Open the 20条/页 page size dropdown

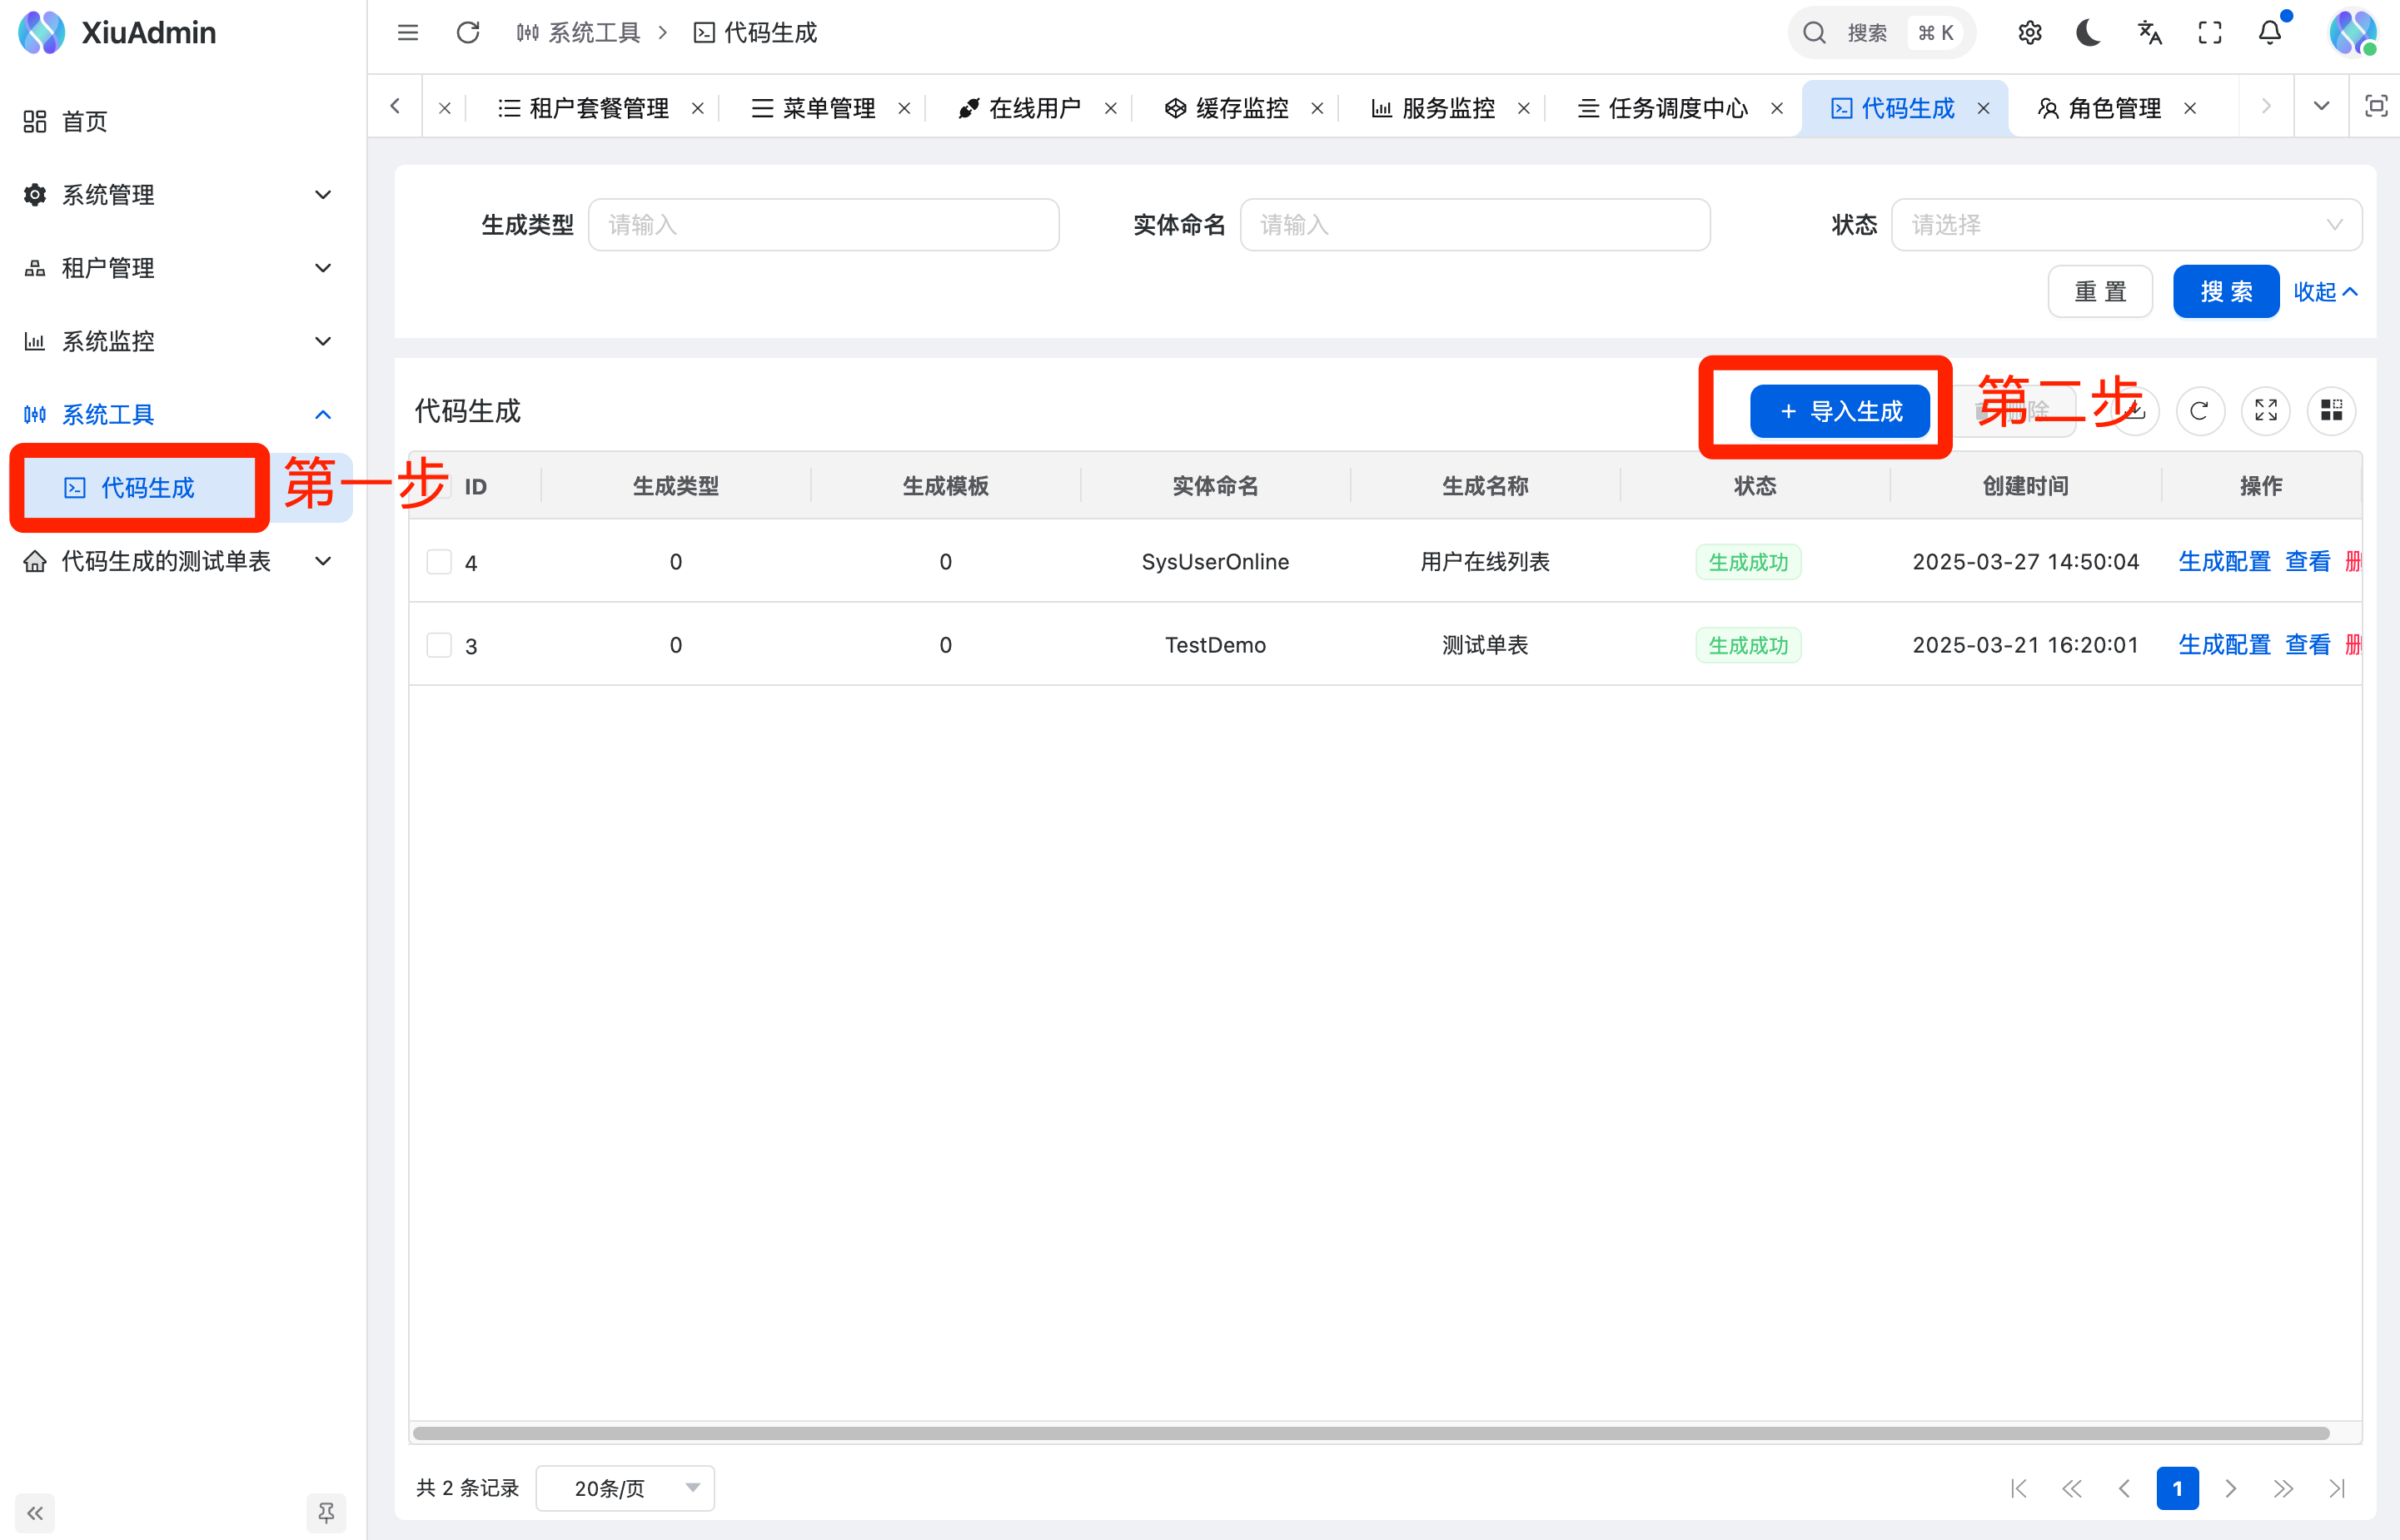pyautogui.click(x=625, y=1488)
